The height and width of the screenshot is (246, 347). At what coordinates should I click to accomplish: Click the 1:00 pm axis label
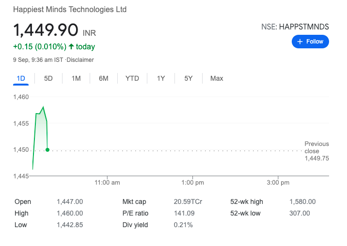[192, 183]
